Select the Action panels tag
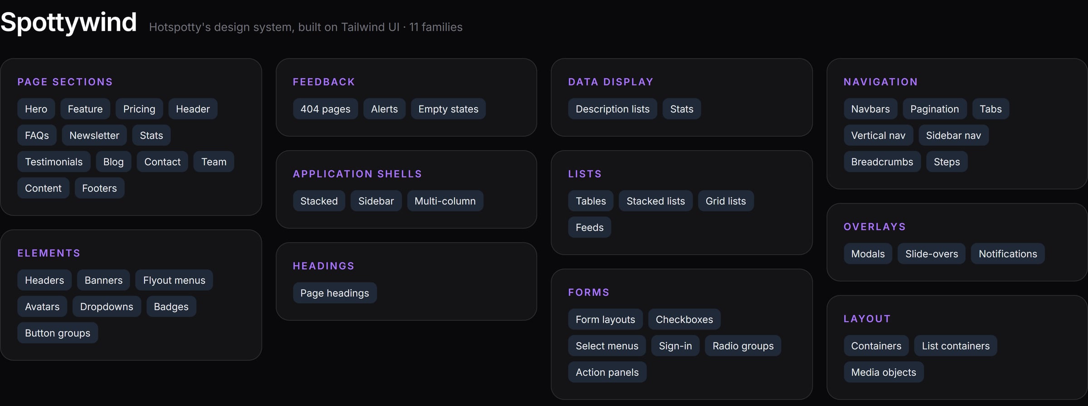The width and height of the screenshot is (1088, 406). pyautogui.click(x=607, y=372)
